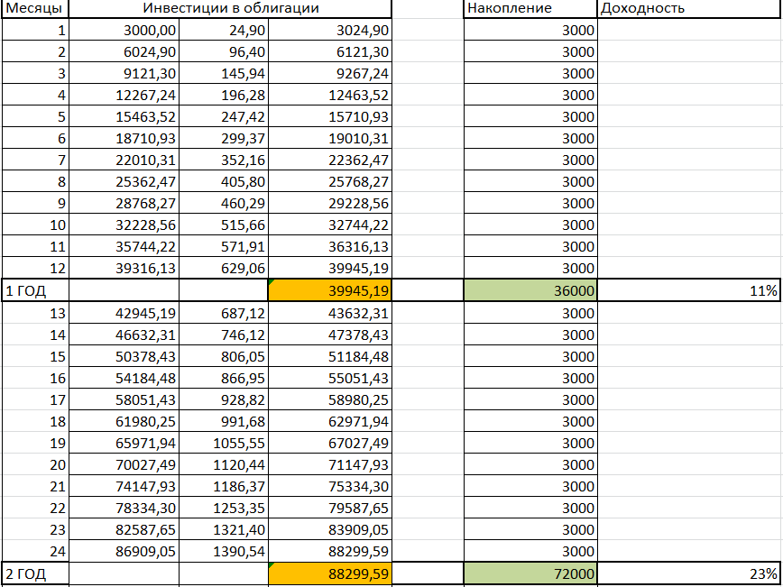
Task: Click the "Месяцы" header cell
Action: (34, 9)
